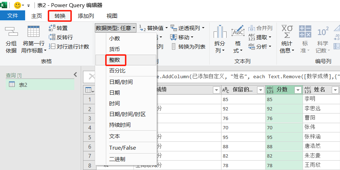The image size is (340, 170).
Task: Click the 合并列 merge columns button
Action: [x=260, y=28]
